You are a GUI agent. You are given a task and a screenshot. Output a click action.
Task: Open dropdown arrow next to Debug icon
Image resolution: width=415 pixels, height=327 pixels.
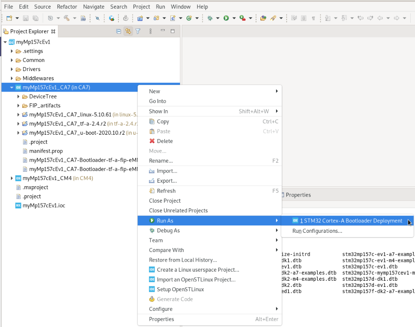218,18
